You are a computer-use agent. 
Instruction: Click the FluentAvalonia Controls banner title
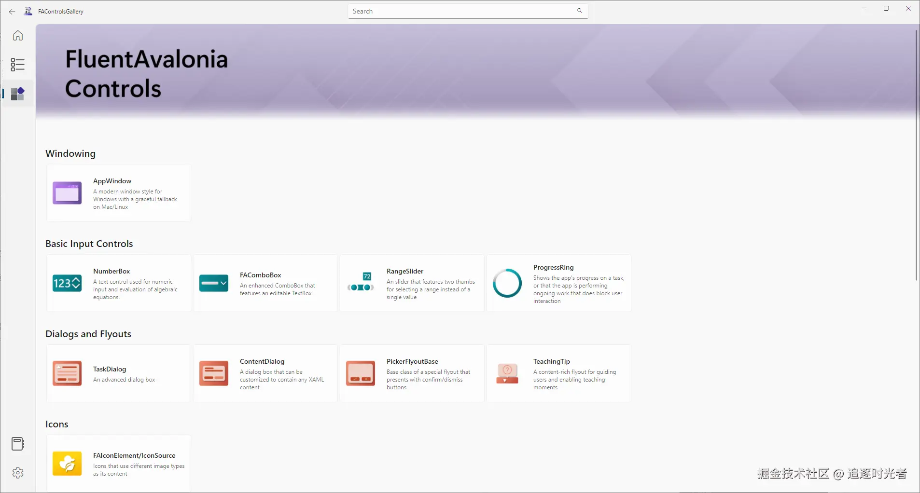click(x=146, y=74)
